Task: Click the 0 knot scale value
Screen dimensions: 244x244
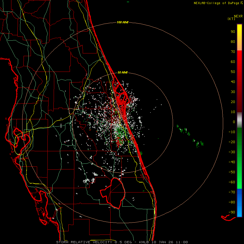Action: click(x=234, y=122)
